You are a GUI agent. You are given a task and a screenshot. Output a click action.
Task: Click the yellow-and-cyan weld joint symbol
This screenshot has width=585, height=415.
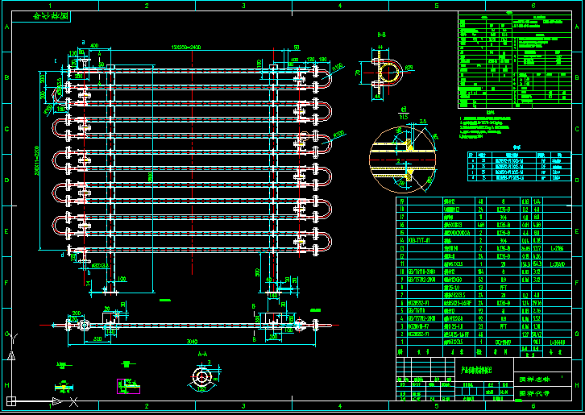click(64, 388)
